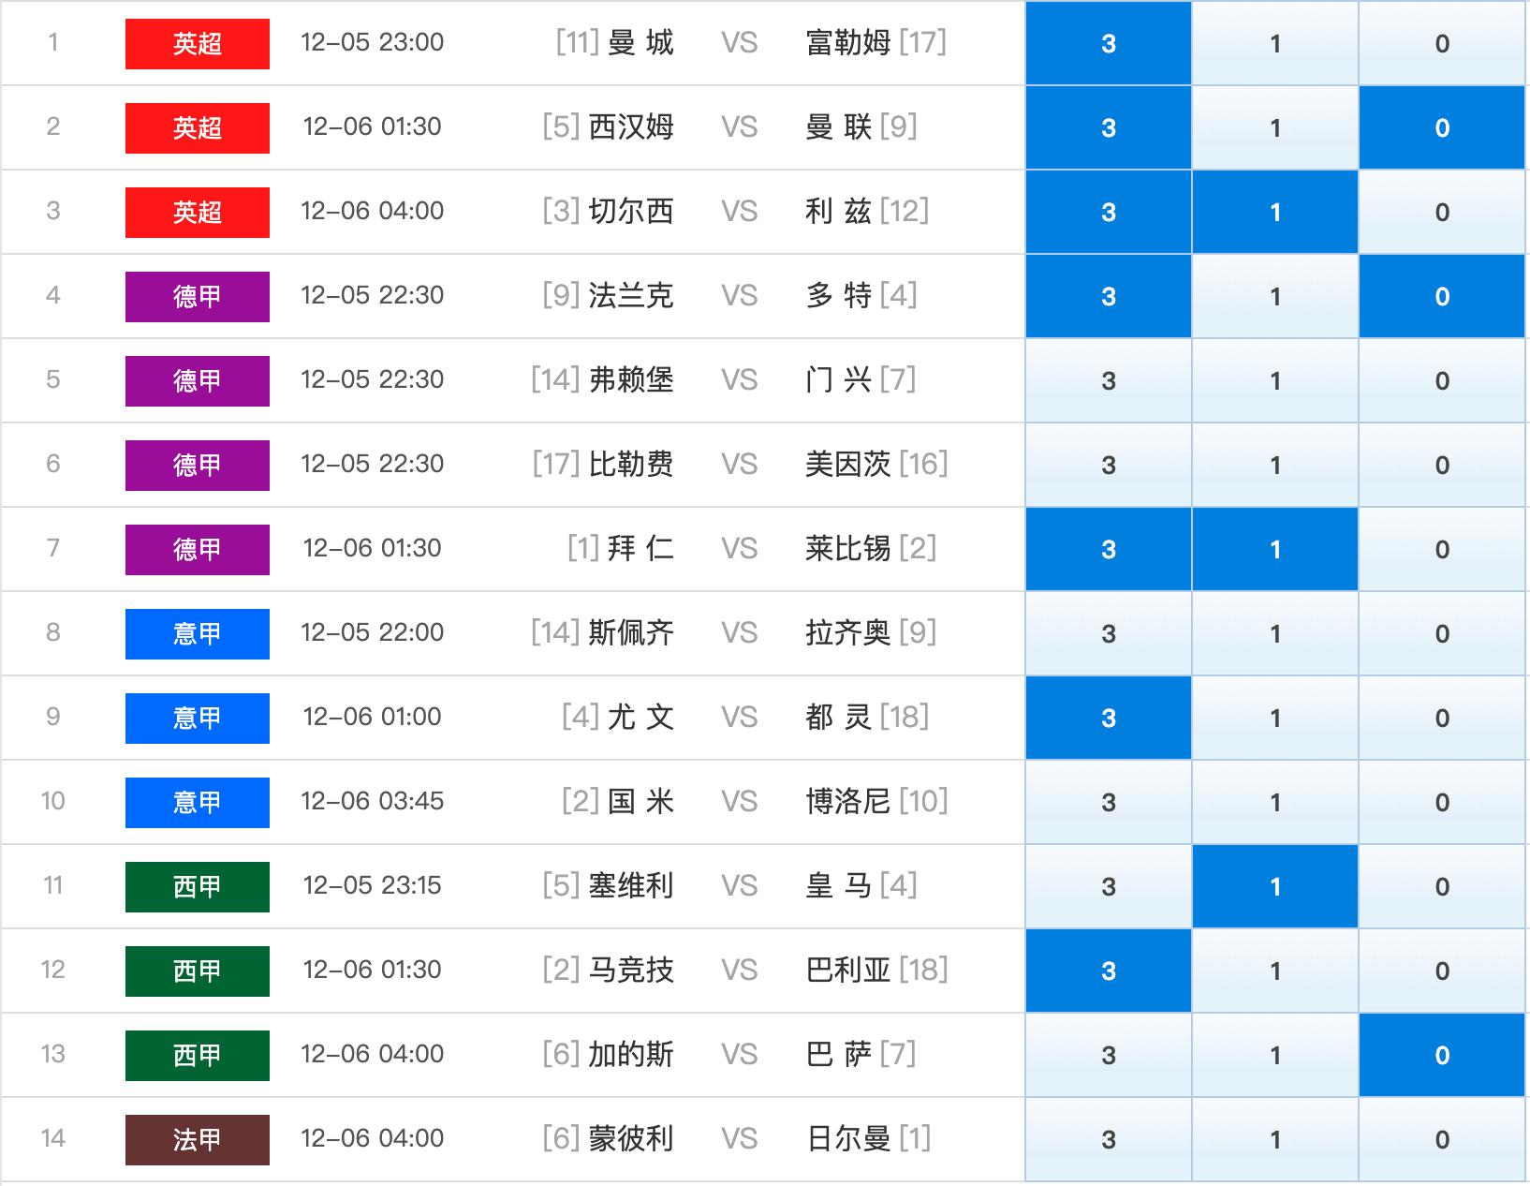Select 0 for 比勒费 vs 美因茨
This screenshot has height=1186, width=1530.
point(1442,465)
